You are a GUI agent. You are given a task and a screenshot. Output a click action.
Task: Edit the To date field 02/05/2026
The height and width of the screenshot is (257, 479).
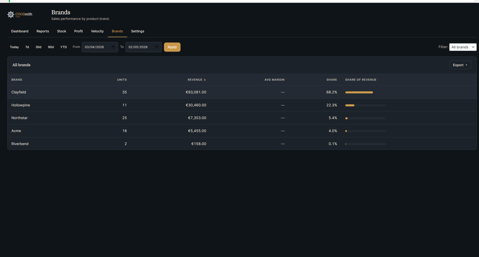click(x=143, y=47)
